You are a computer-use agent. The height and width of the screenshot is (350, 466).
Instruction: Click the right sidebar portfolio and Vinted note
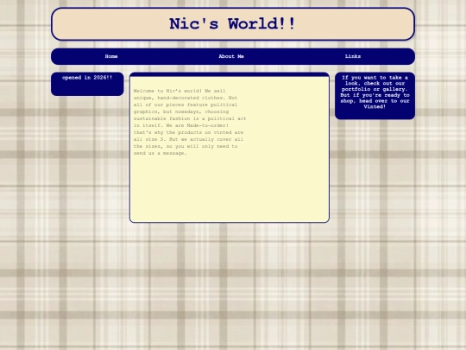tap(375, 92)
